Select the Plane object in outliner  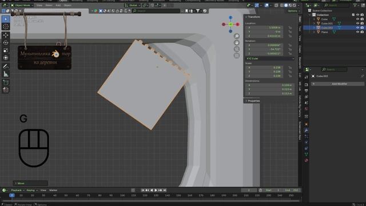point(324,32)
